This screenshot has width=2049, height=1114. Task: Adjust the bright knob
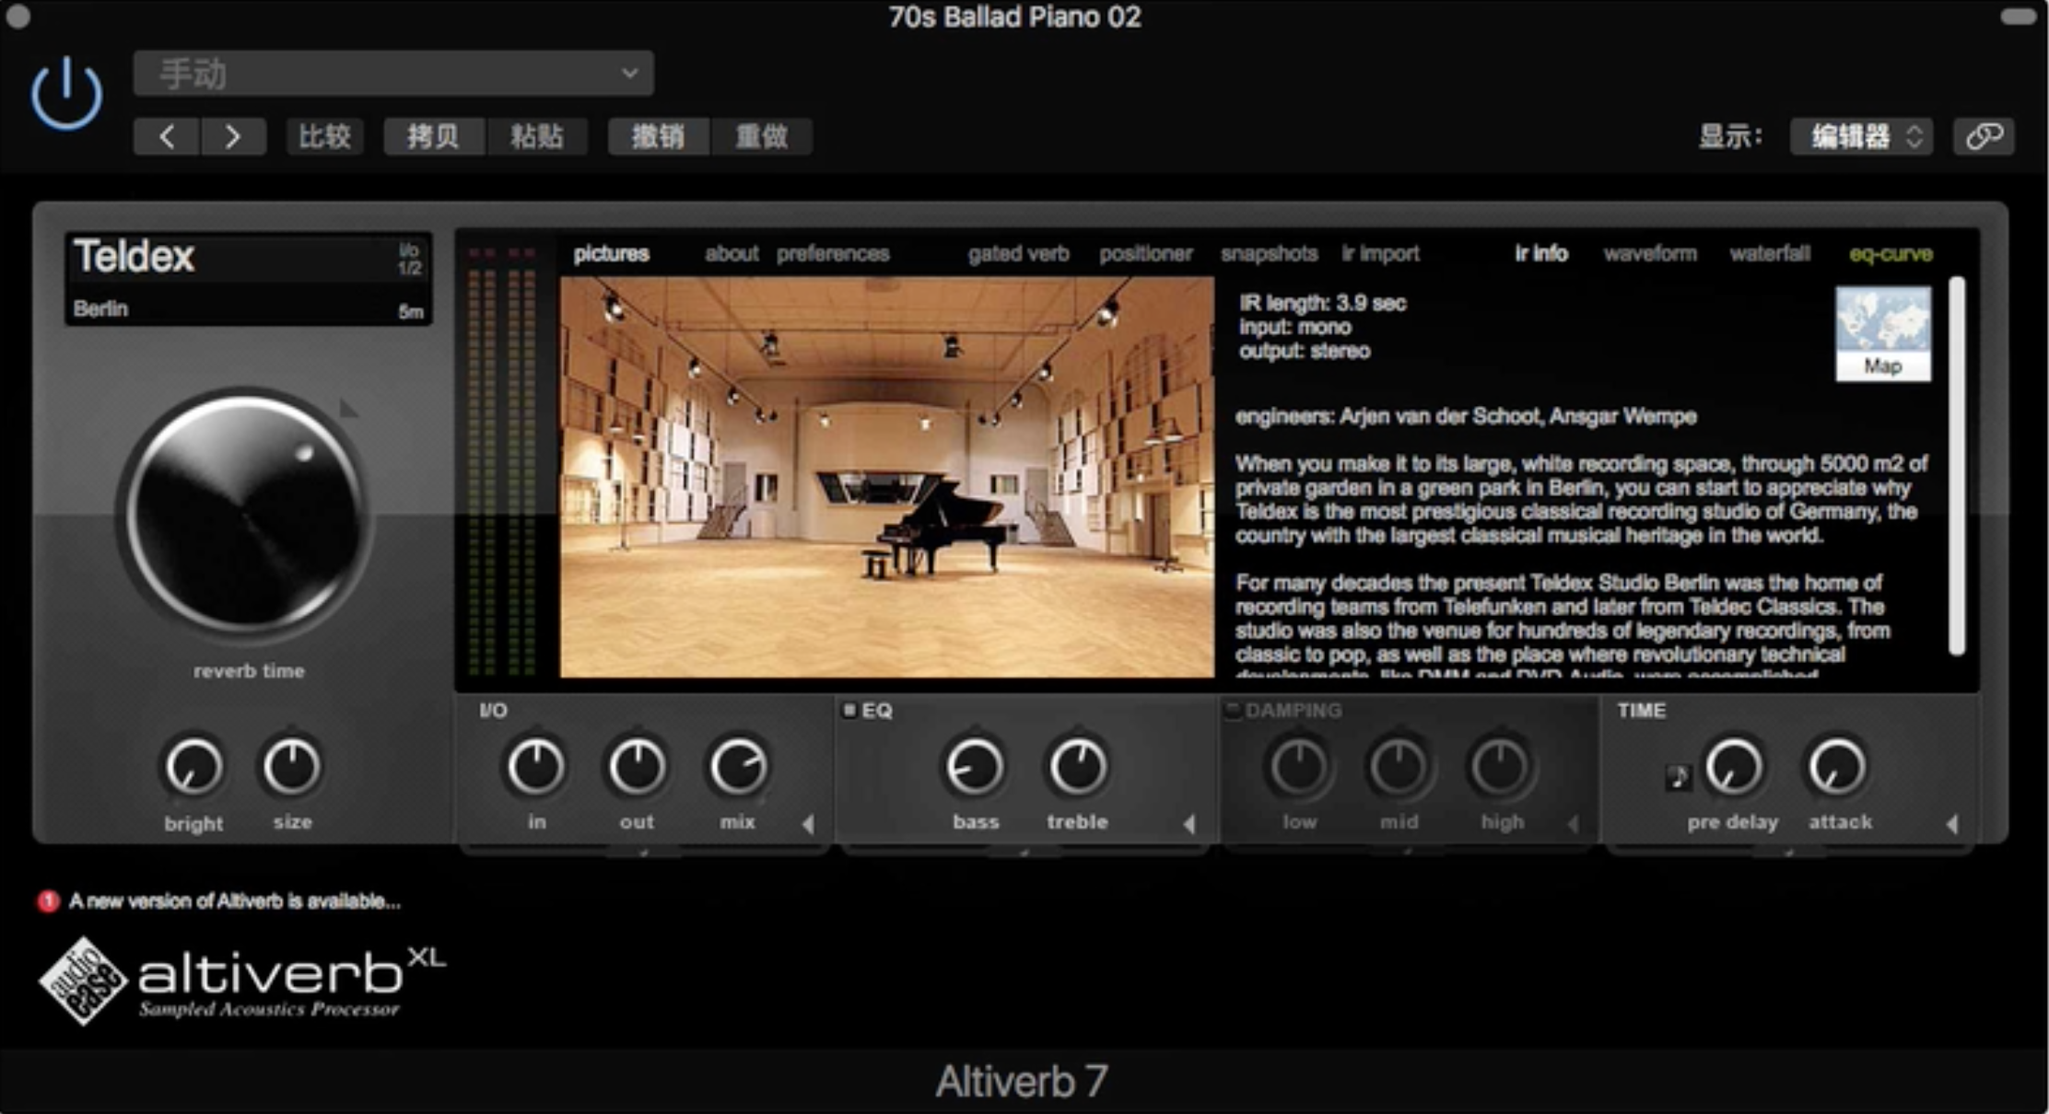click(x=193, y=766)
